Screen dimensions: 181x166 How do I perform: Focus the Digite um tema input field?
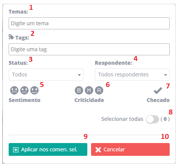89,23
